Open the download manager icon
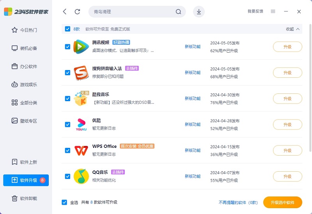The height and width of the screenshot is (214, 312). 199,12
